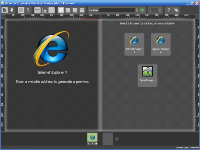Screen dimensions: 200x150
Task: Maximize the SuperPreview window
Action: coord(192,3)
